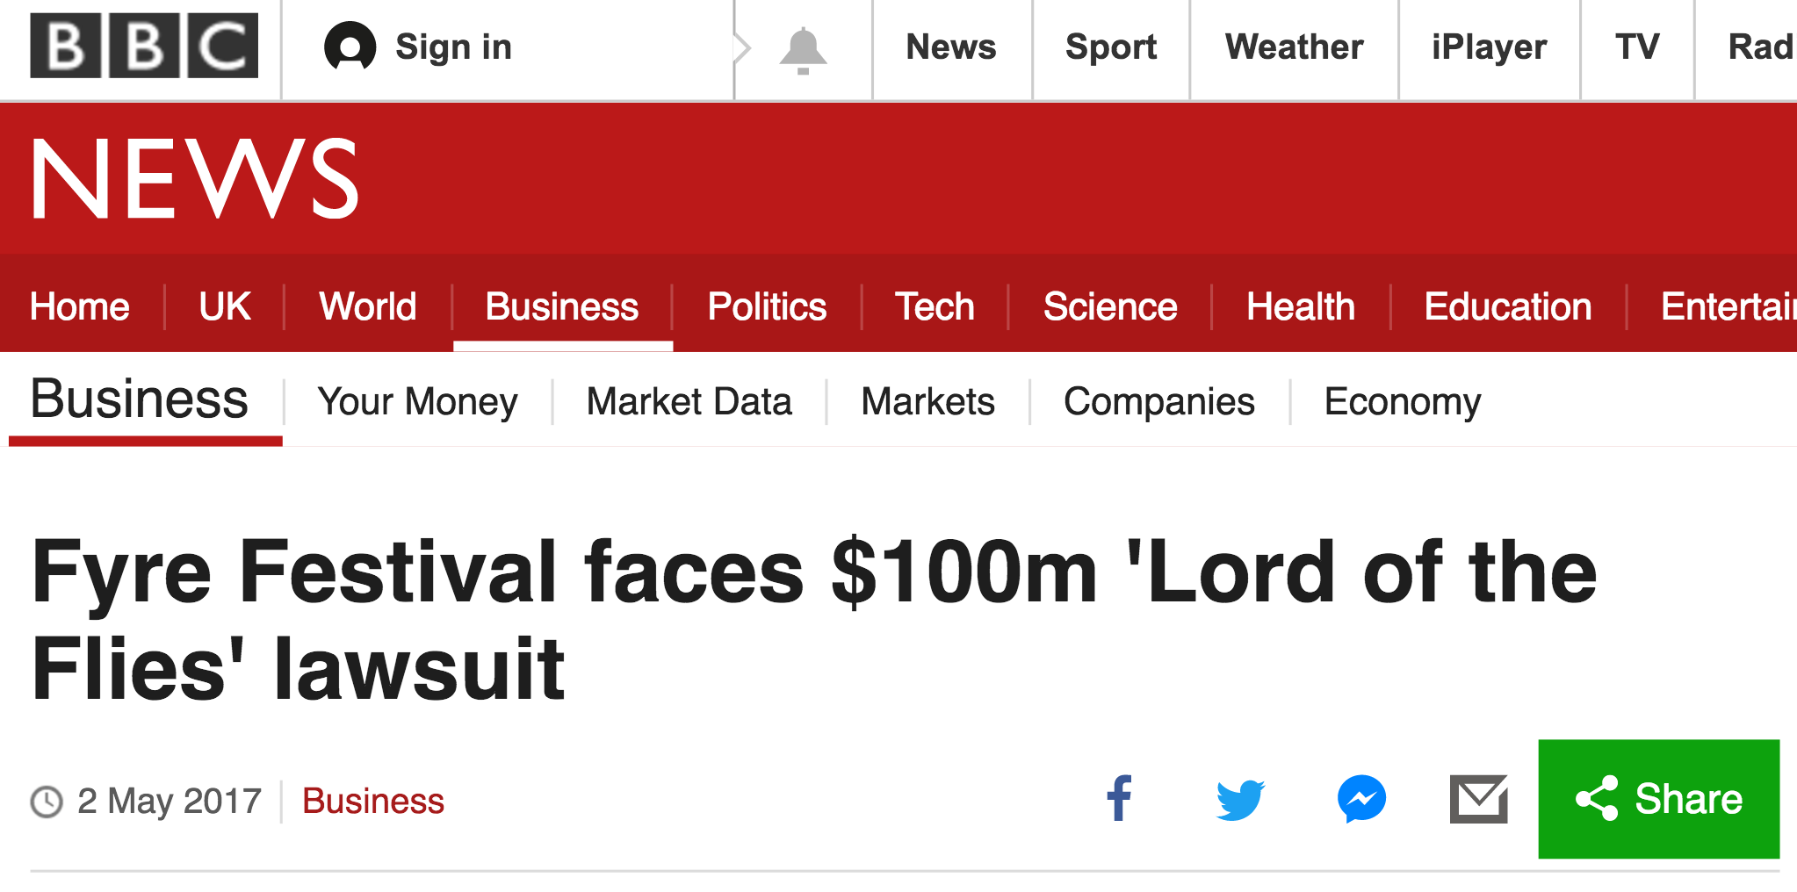
Task: Open the Market Data sub-section
Action: click(x=689, y=401)
